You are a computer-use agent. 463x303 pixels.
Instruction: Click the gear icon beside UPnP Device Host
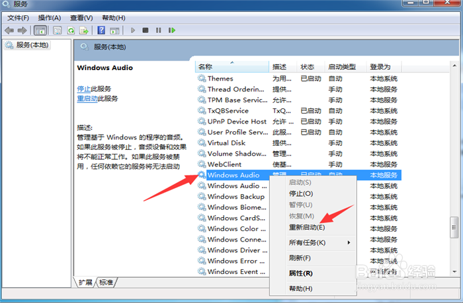pos(202,121)
